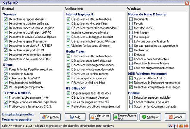Toggle Ne pas acquérir de licences
Image resolution: width=190 pixels, height=129 pixels.
tap(68, 78)
